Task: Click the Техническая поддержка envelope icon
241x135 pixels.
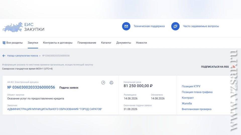Action: (126, 26)
